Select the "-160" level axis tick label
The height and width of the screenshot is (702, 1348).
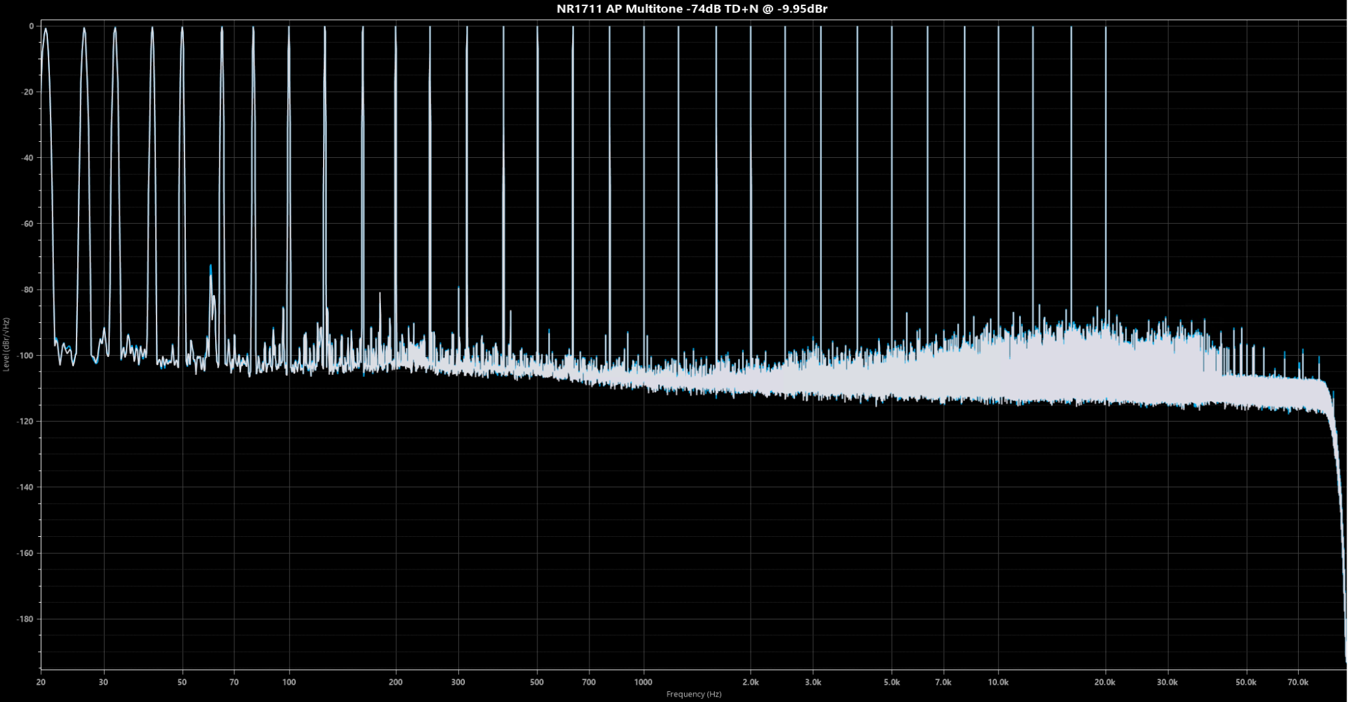(25, 553)
